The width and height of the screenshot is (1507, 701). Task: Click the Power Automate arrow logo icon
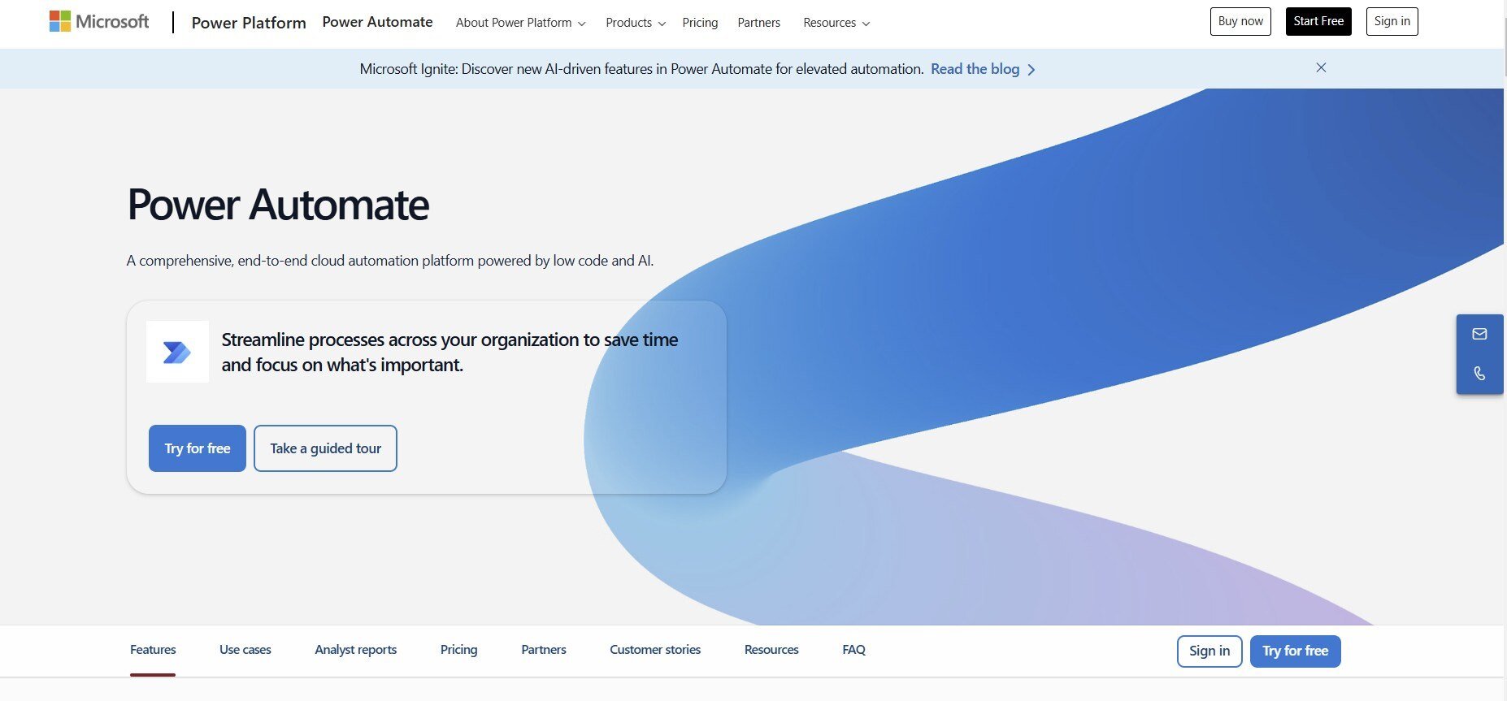point(177,352)
